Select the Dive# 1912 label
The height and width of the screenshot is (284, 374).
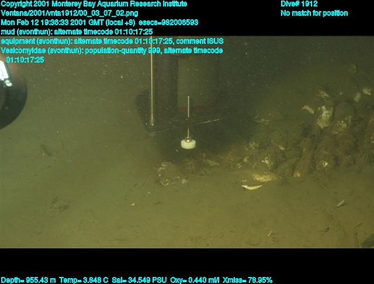[x=299, y=4]
